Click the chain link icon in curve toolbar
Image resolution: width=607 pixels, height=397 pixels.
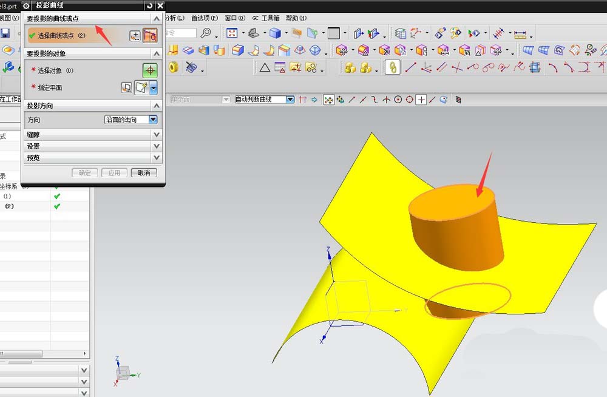(x=392, y=68)
